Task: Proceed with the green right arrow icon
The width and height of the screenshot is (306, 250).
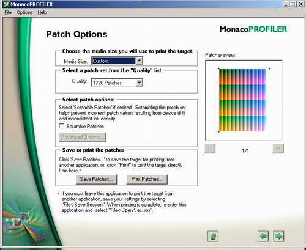Action: pos(278,236)
